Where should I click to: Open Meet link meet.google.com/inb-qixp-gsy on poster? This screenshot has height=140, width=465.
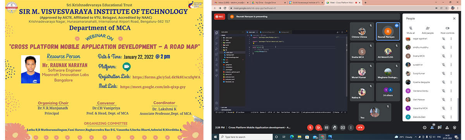[x=153, y=87]
